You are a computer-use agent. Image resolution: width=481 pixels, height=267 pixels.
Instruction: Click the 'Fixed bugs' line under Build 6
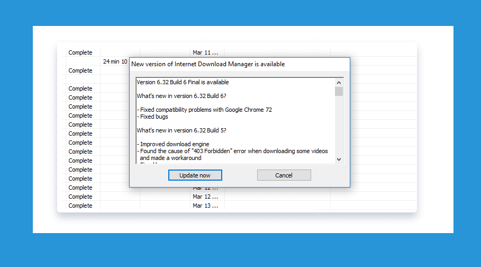click(x=152, y=117)
